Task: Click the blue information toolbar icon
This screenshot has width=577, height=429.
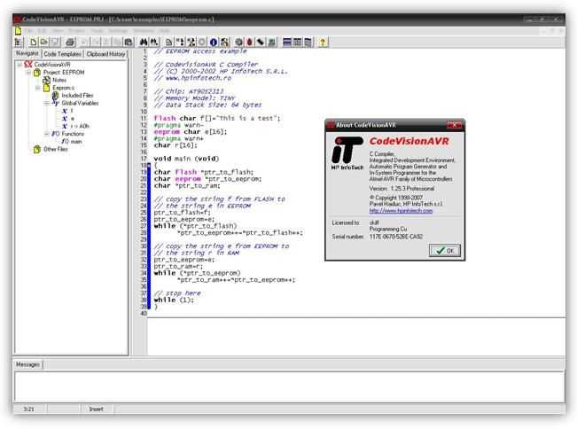Action: (213, 43)
